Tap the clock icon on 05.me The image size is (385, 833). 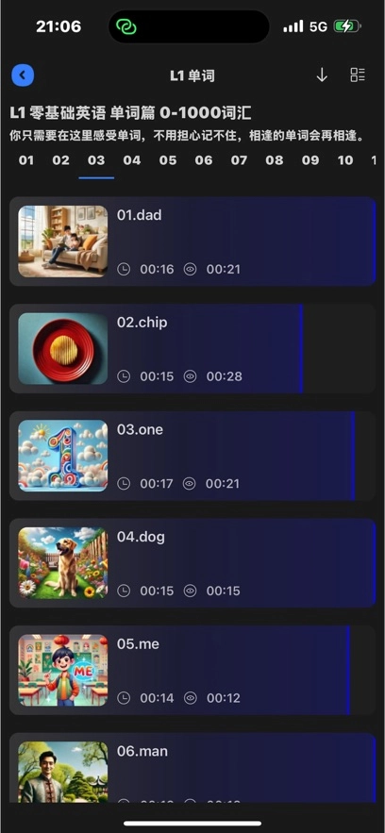click(x=124, y=698)
